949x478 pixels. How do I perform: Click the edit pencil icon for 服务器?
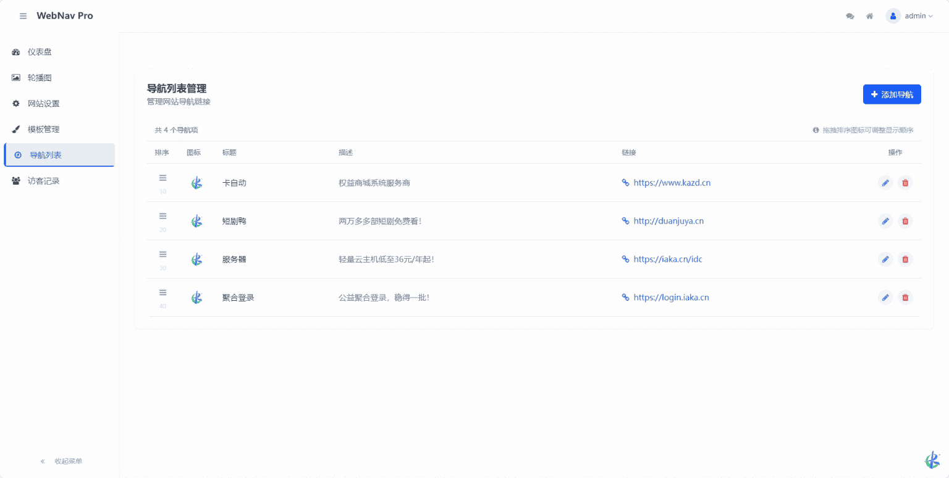coord(885,259)
